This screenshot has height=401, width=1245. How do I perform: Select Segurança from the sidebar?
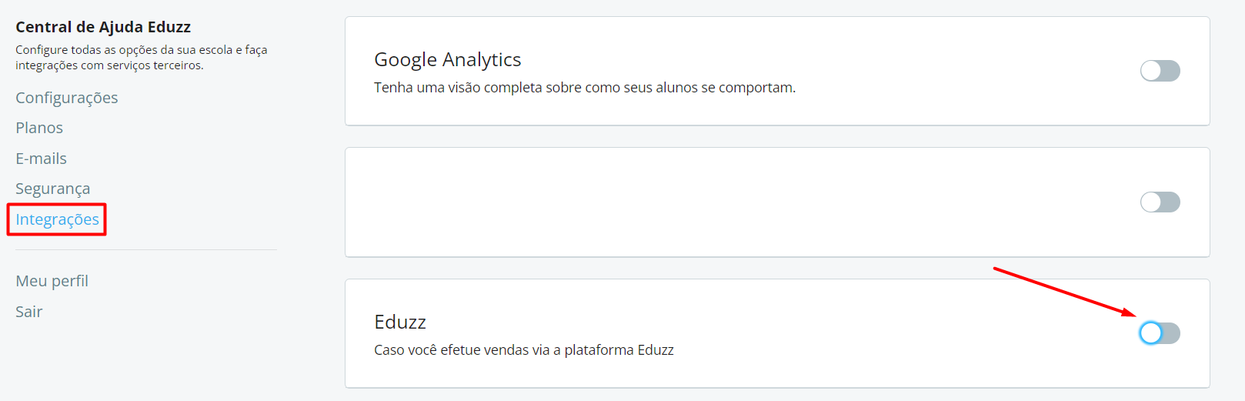[x=53, y=189]
